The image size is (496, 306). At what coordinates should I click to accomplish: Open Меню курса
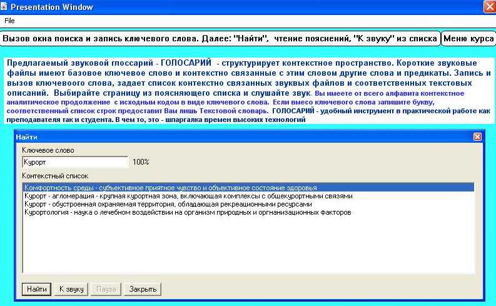point(468,39)
